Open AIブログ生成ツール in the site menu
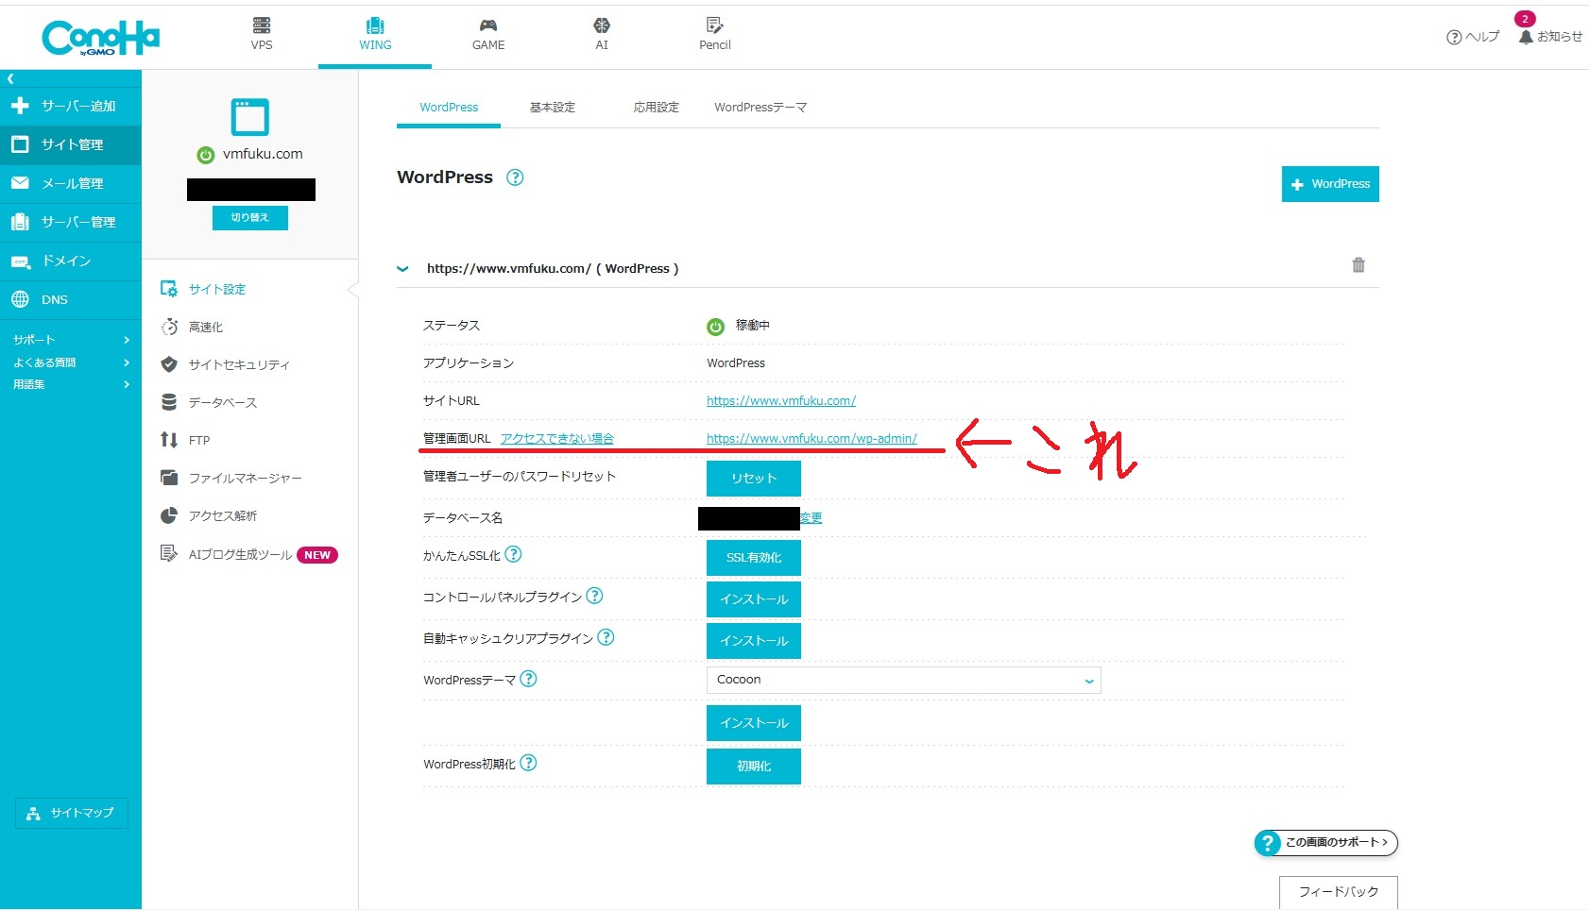 pyautogui.click(x=240, y=555)
